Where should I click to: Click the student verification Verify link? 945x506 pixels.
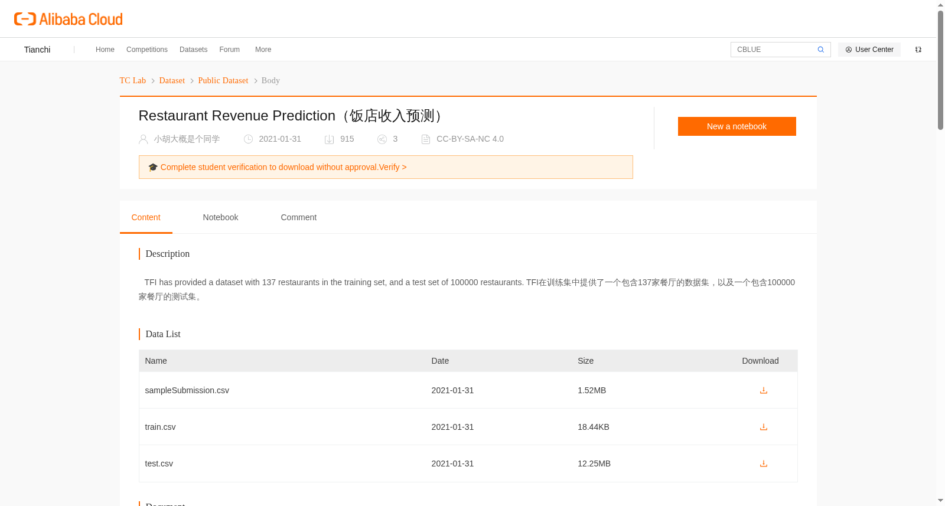point(393,167)
